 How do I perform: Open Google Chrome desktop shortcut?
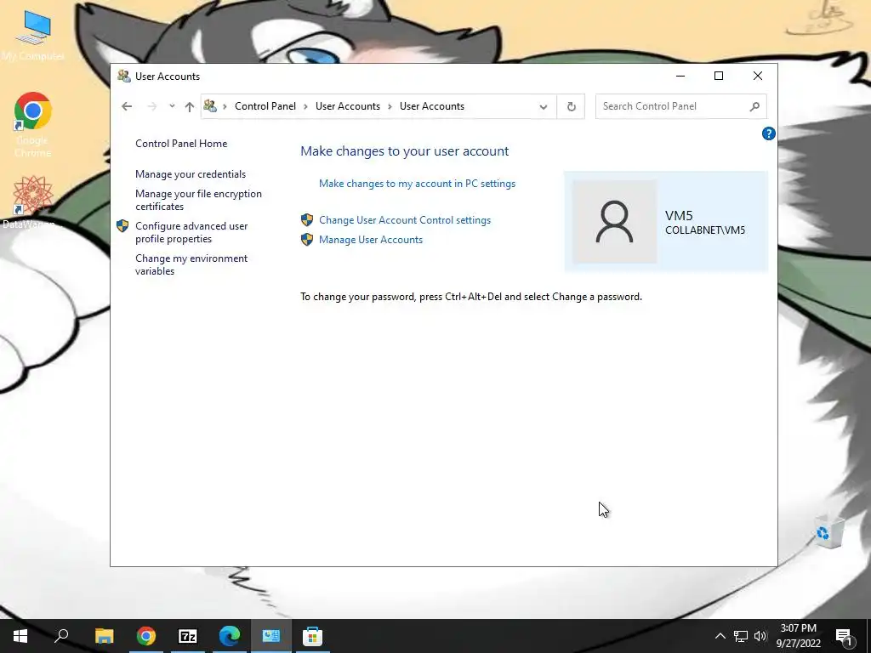33,125
